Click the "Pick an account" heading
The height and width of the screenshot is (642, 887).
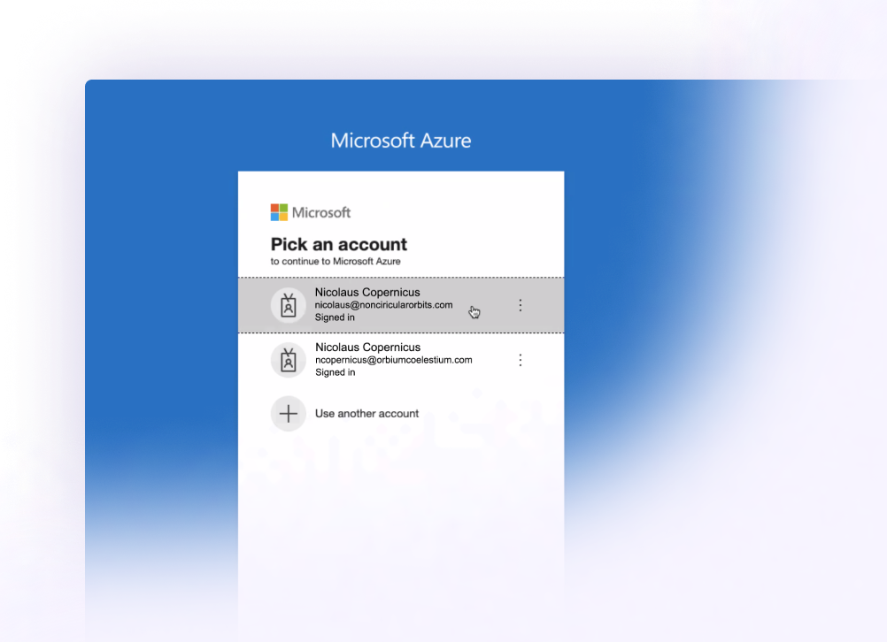pyautogui.click(x=338, y=244)
